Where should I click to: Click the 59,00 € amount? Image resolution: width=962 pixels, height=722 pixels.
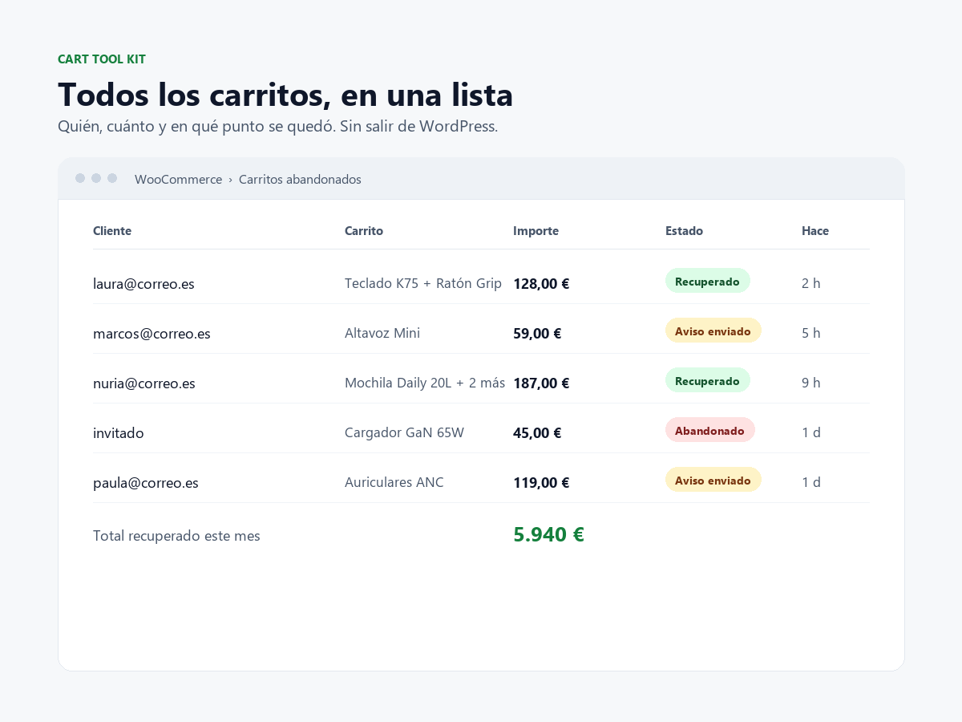[537, 333]
